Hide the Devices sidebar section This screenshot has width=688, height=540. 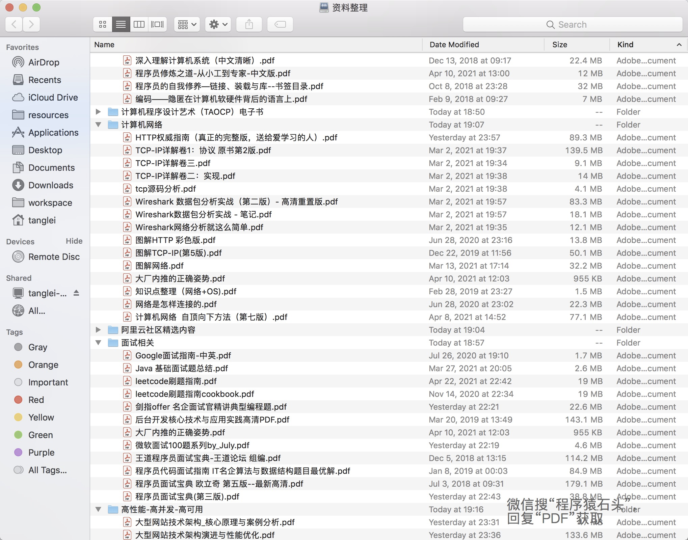pyautogui.click(x=74, y=241)
